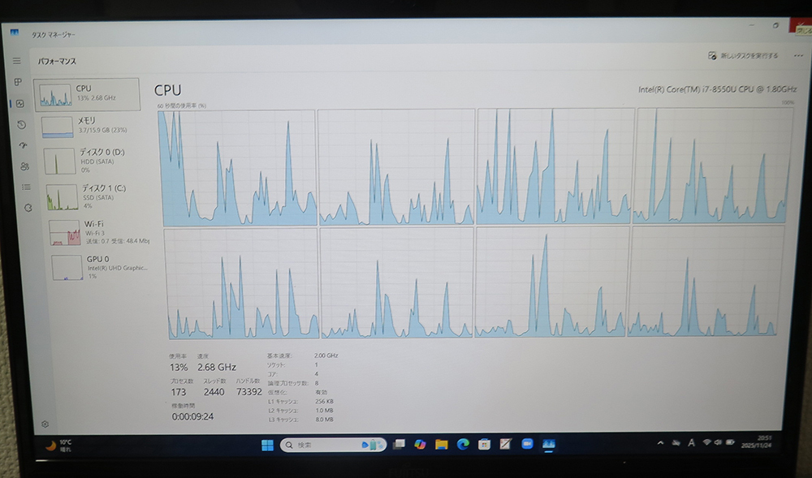Open the Details list page icon
This screenshot has width=812, height=478.
(26, 187)
